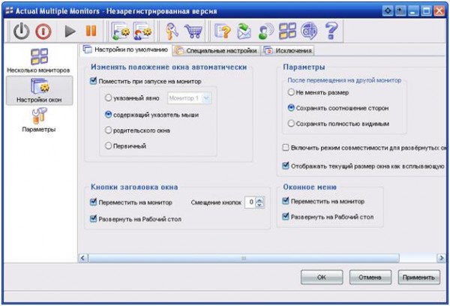Click the shopping cart purchase icon
450x306 pixels.
193,31
